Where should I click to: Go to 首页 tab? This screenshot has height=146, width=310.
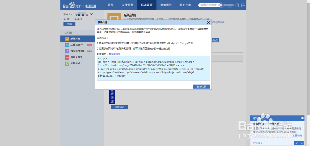111,5
